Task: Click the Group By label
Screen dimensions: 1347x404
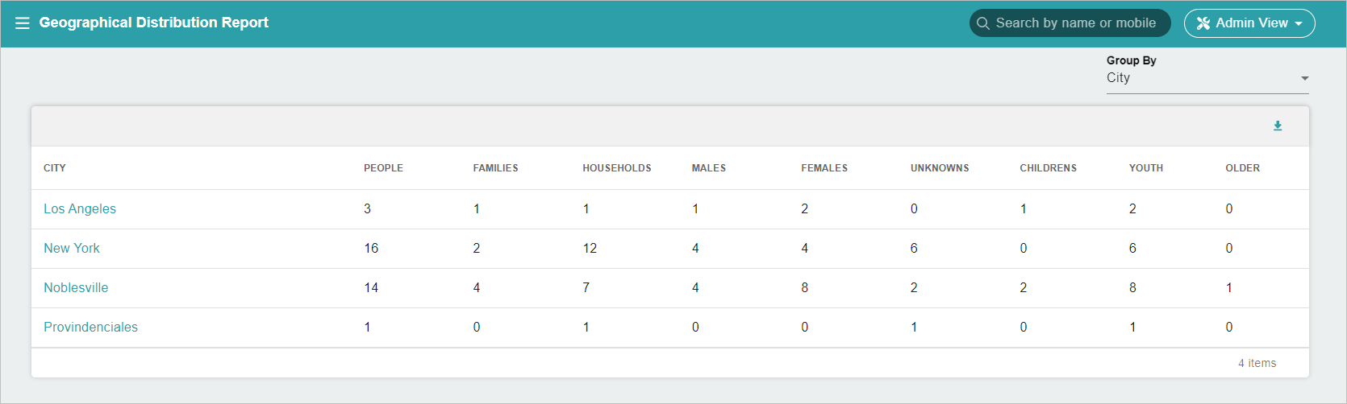Action: (x=1131, y=60)
